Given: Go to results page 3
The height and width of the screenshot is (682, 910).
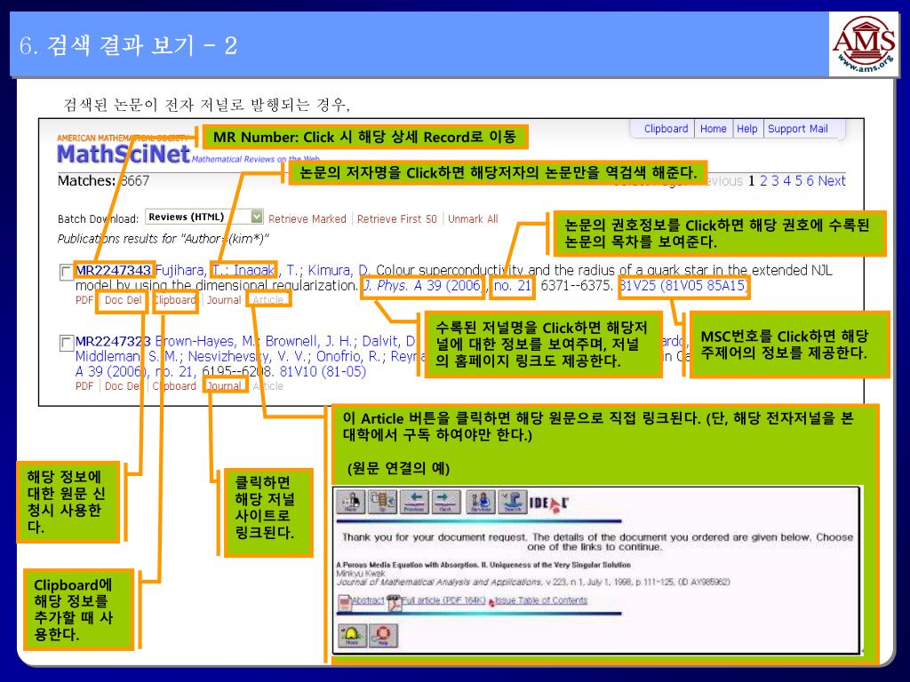Looking at the screenshot, I should (775, 181).
